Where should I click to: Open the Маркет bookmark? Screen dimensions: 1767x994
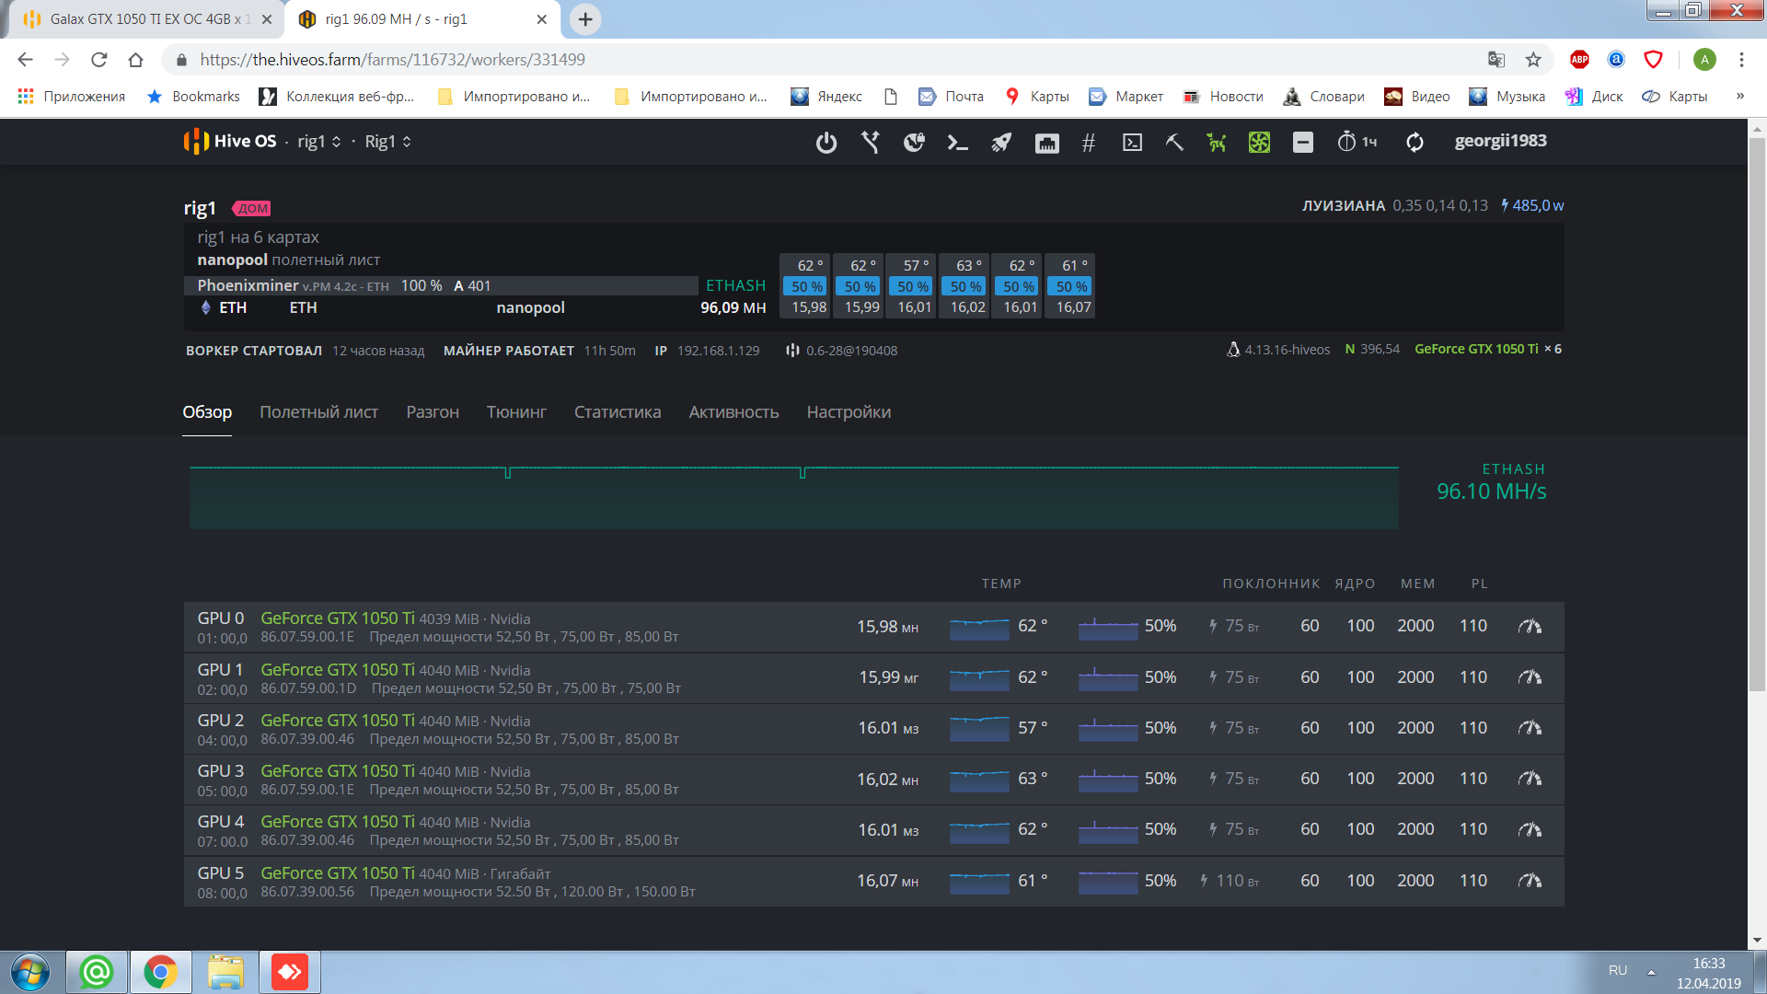(1126, 97)
